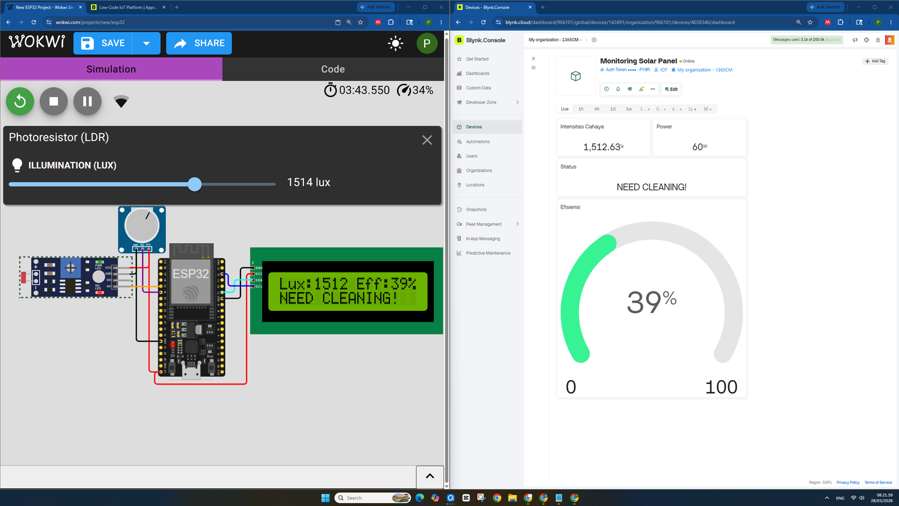Image resolution: width=899 pixels, height=506 pixels.
Task: Click the simulation timer stopwatch icon
Action: [330, 90]
